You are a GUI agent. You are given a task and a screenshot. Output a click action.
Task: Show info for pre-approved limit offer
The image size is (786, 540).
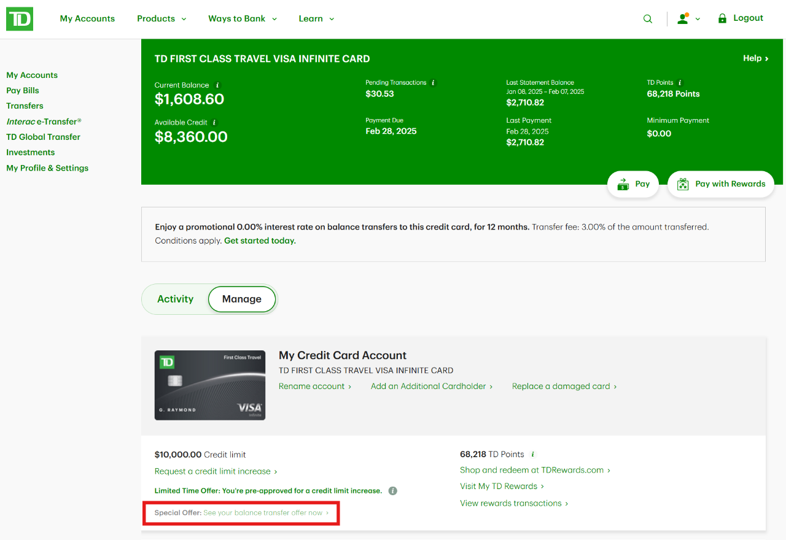393,491
